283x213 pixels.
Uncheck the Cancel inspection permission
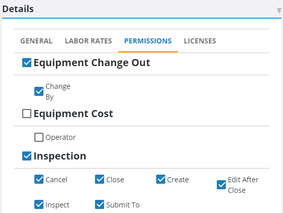tap(39, 179)
